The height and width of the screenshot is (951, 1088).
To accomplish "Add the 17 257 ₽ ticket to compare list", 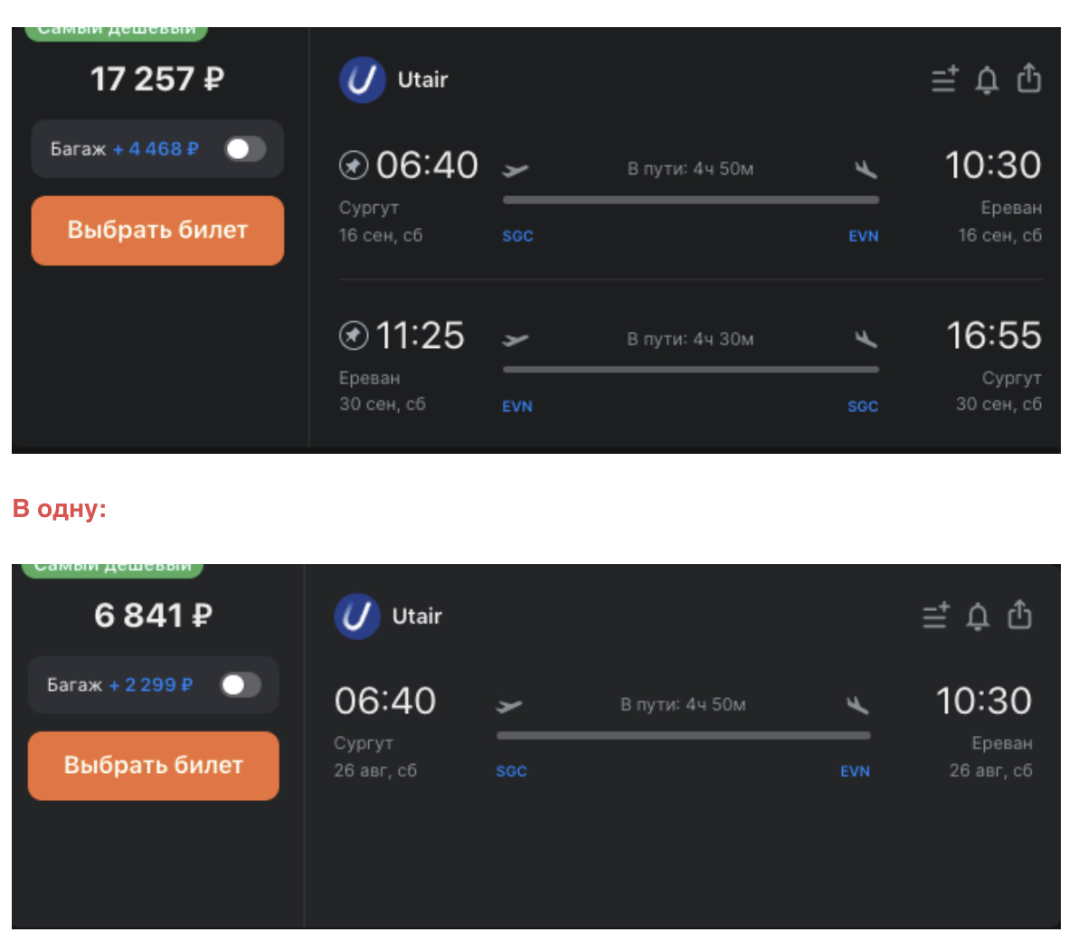I will (x=944, y=80).
